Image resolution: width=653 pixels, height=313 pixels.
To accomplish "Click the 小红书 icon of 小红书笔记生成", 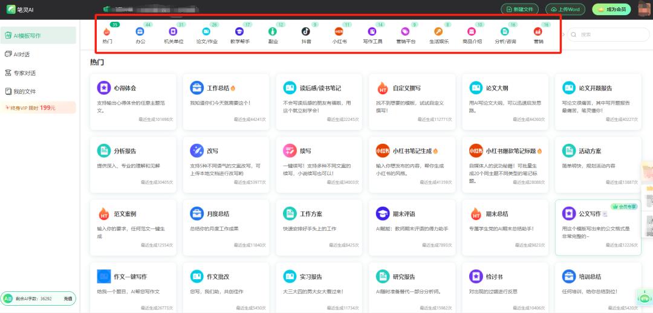I will [383, 150].
